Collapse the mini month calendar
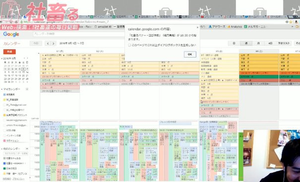Image resolution: width=300 pixels, height=182 pixels. click(x=2, y=59)
